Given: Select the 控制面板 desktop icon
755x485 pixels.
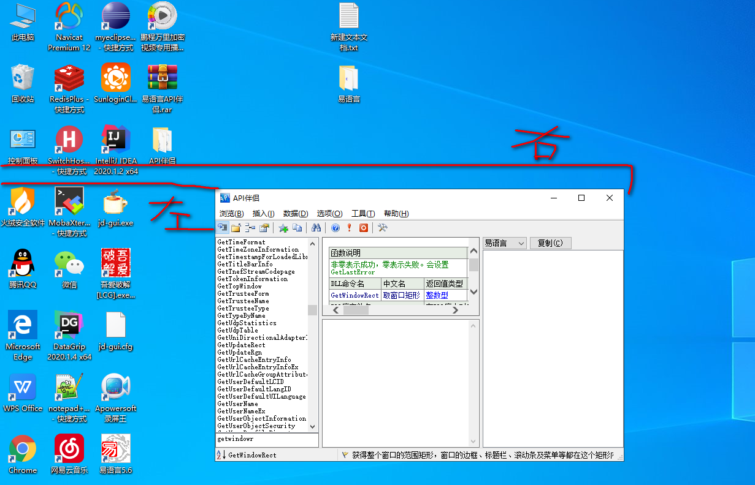Looking at the screenshot, I should point(24,147).
